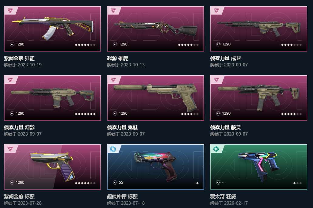313x208 pixels.
Task: Select the 侦察力量 幻影 rifle image
Action: (x=53, y=97)
